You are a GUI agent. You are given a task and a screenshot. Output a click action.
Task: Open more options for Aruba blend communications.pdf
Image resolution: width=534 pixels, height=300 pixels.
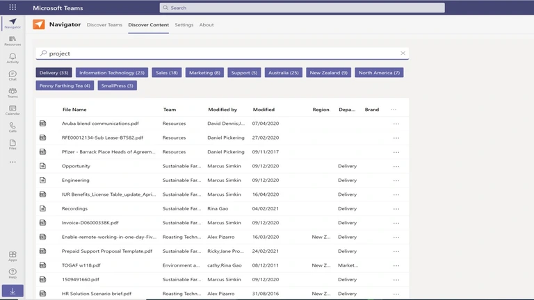tap(396, 124)
